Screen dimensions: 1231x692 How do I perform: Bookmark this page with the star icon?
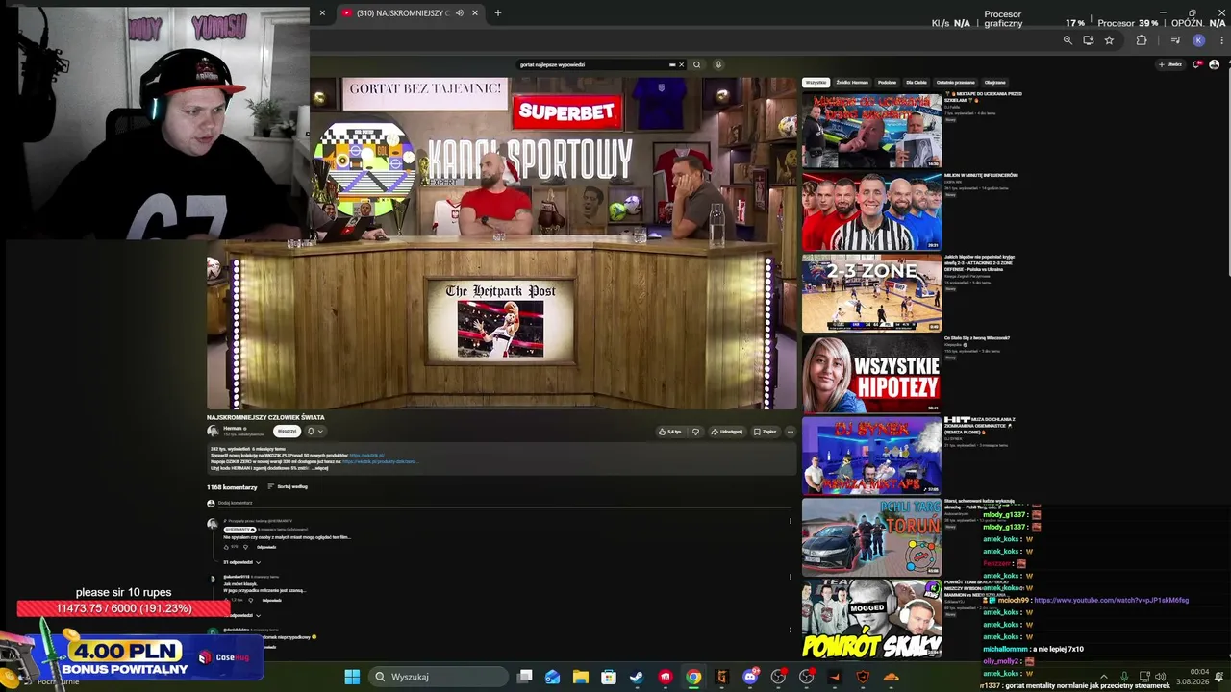tap(1109, 40)
